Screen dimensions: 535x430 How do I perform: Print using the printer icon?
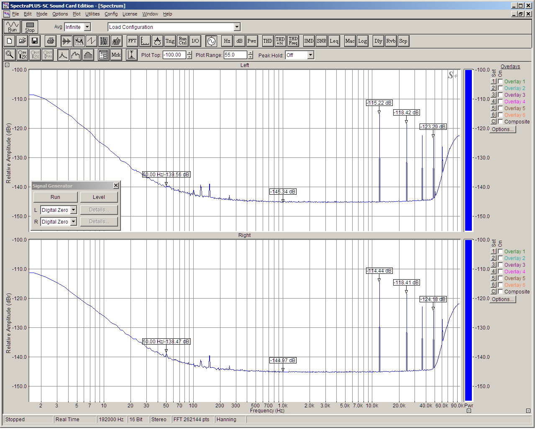51,41
